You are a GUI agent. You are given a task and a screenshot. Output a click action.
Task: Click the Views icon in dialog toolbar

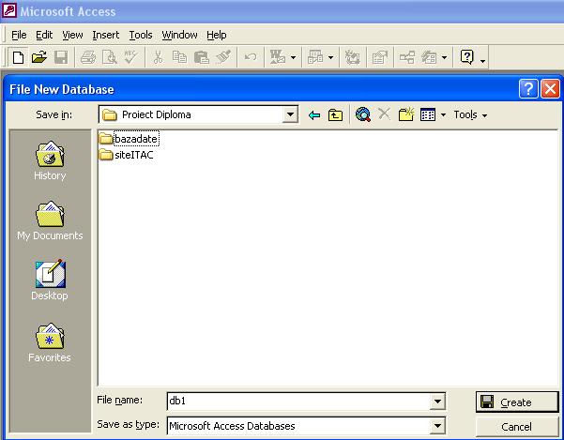click(428, 114)
